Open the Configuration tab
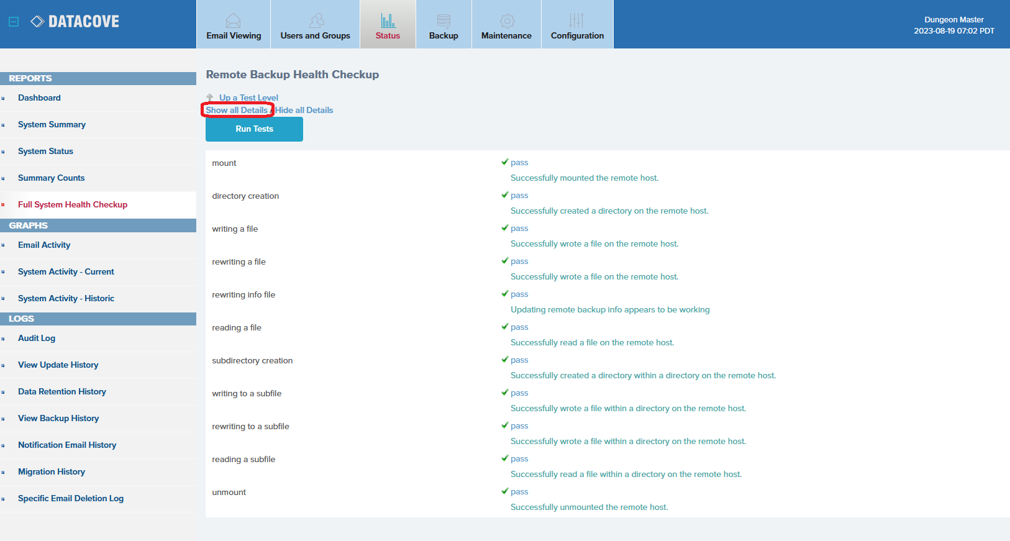The image size is (1010, 541). [577, 24]
